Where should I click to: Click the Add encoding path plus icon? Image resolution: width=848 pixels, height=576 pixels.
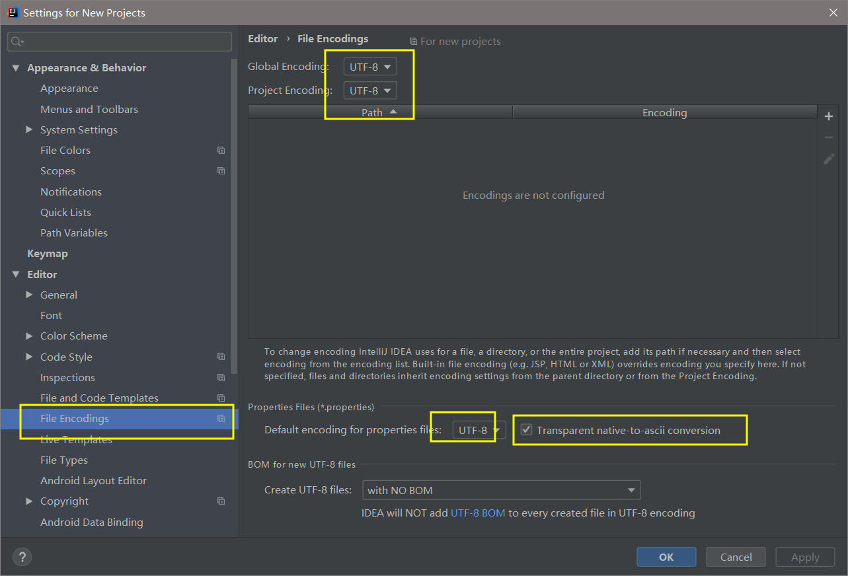[x=829, y=116]
